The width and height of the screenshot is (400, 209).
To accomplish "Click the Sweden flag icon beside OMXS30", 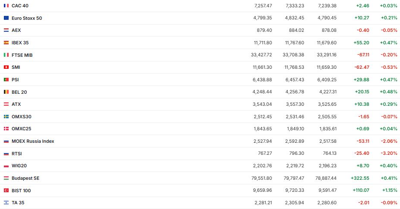I will click(6, 117).
